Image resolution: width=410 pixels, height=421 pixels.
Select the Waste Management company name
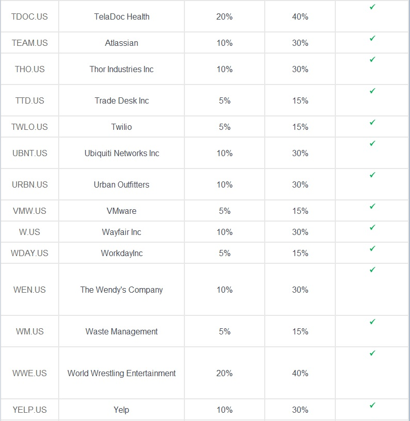point(122,331)
